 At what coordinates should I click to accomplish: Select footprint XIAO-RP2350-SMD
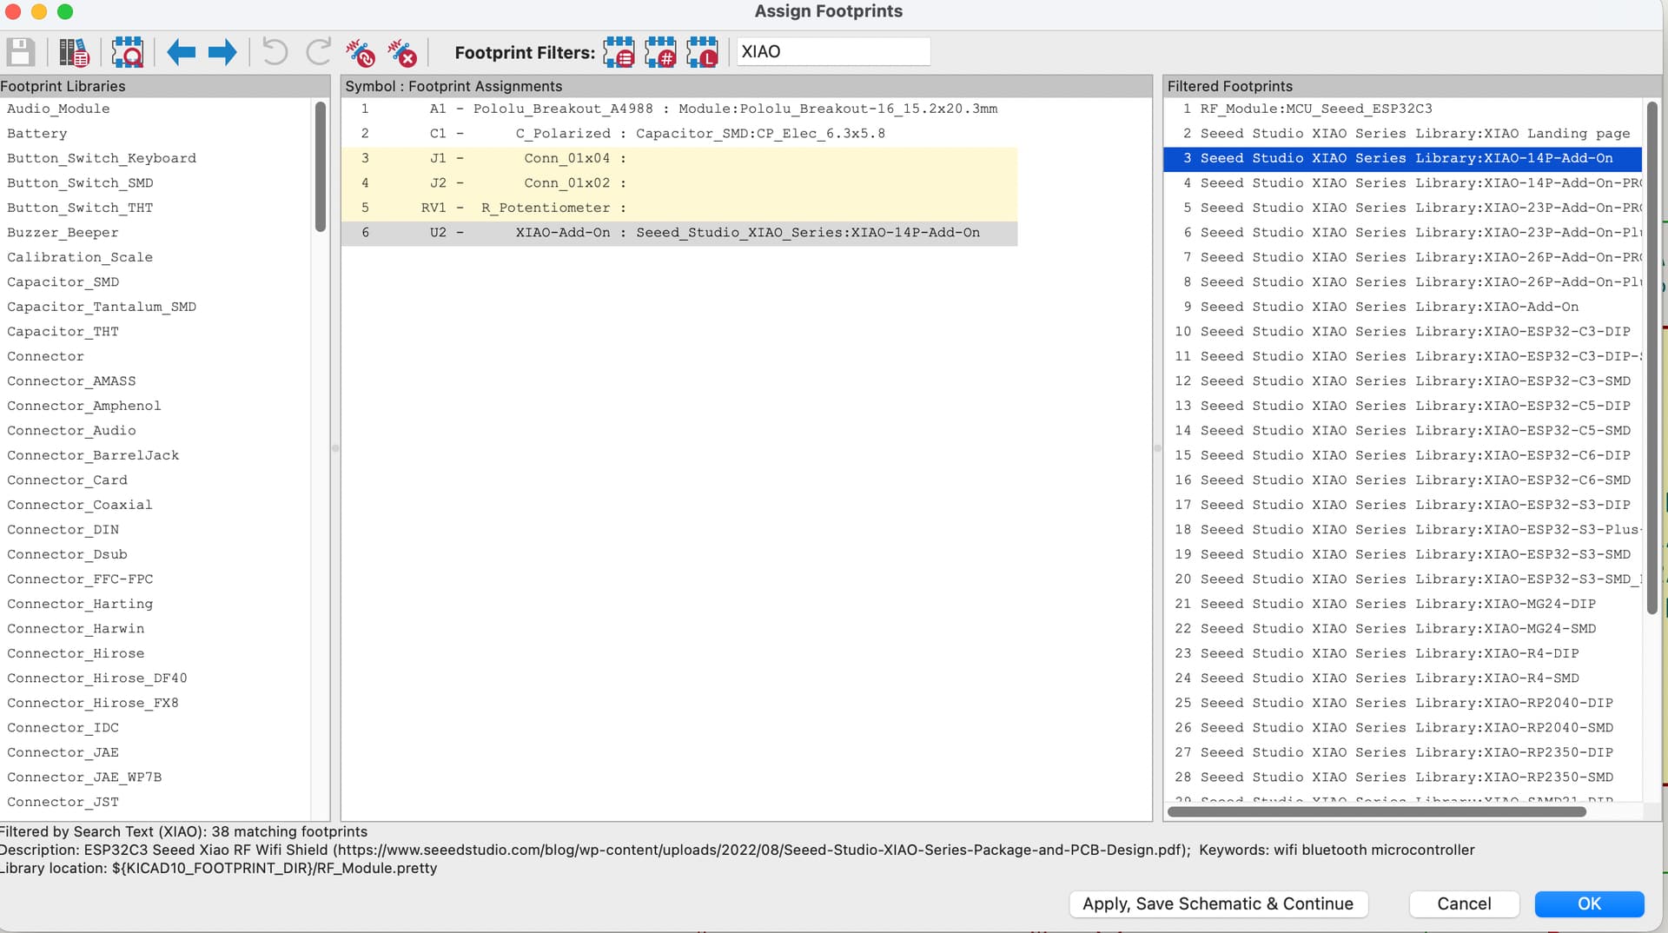[x=1402, y=777]
